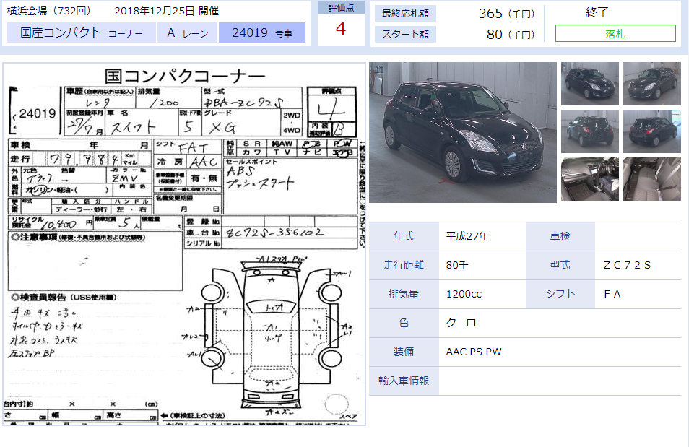Select the top-right front-left angle thumbnail
This screenshot has width=689, height=447.
651,84
